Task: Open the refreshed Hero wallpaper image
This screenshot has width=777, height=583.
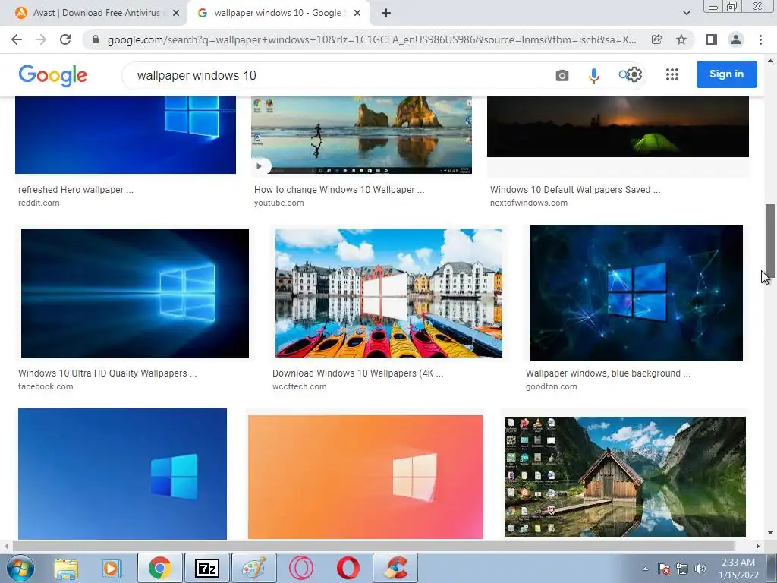Action: pos(125,135)
